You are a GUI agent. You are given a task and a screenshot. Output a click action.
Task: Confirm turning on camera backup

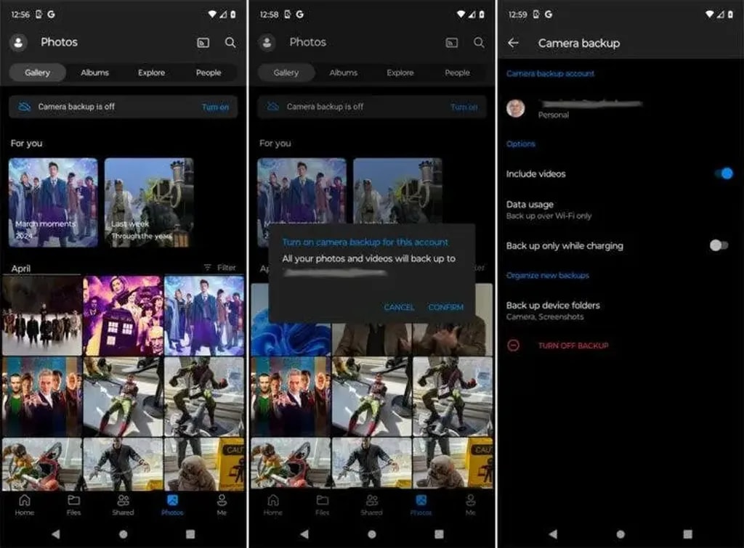[447, 307]
